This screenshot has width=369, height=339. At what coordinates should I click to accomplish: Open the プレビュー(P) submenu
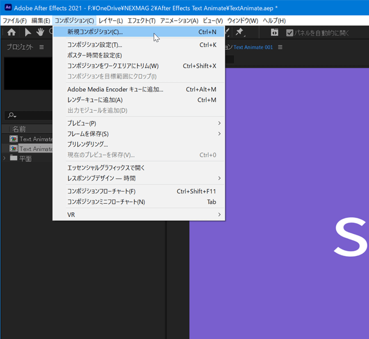(x=139, y=123)
